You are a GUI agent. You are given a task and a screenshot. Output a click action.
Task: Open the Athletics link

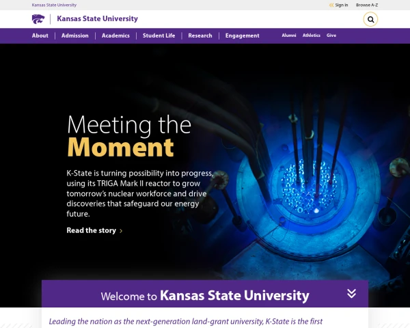pos(311,36)
